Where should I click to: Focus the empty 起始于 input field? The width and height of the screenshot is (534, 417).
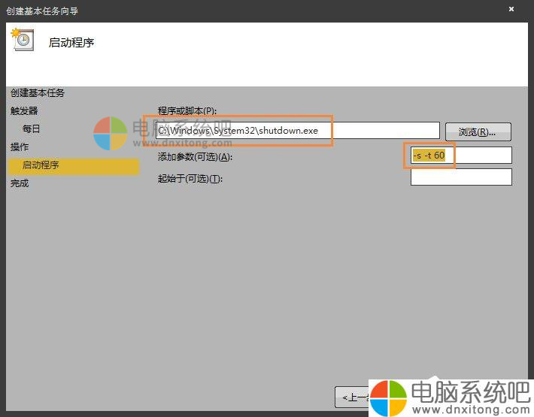(461, 177)
